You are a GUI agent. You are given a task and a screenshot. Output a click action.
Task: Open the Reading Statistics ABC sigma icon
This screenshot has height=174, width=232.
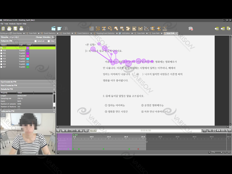158,28
